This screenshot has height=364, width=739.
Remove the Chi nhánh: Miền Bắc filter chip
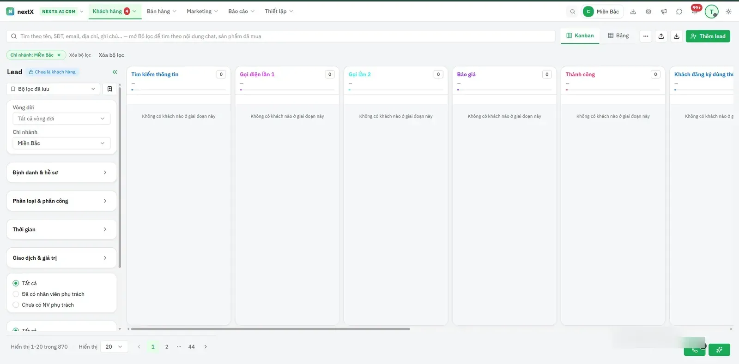(x=59, y=55)
